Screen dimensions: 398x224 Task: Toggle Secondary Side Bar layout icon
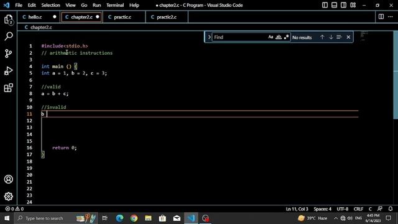[x=343, y=5]
